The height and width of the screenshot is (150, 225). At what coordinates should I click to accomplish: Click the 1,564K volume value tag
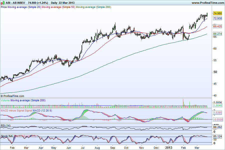pyautogui.click(x=218, y=105)
